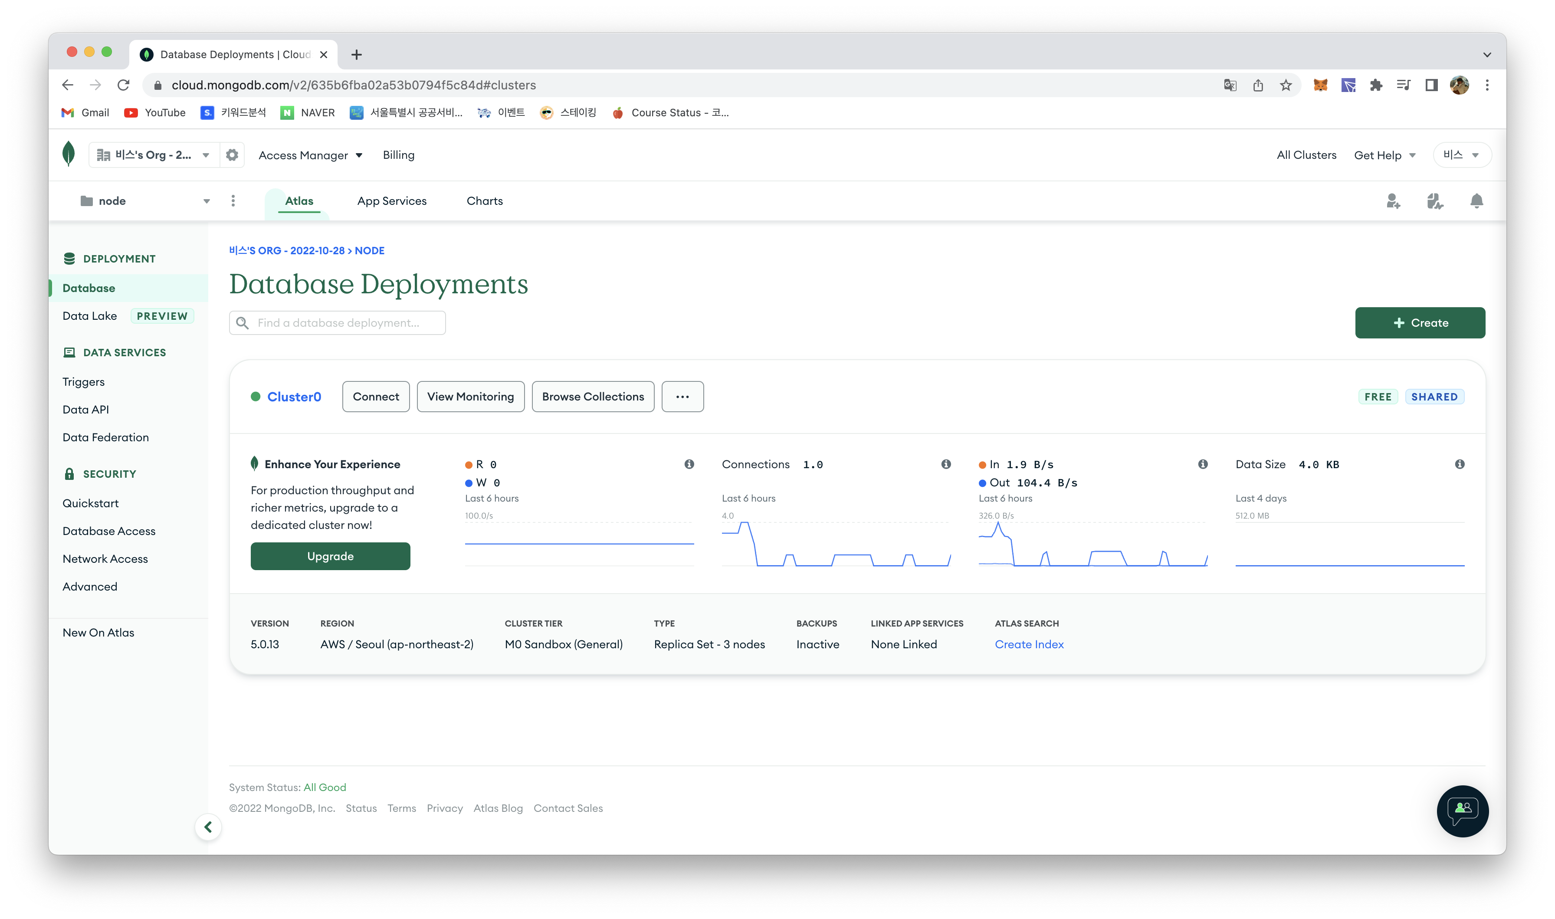Open organization settings gear icon
This screenshot has height=919, width=1555.
point(232,155)
